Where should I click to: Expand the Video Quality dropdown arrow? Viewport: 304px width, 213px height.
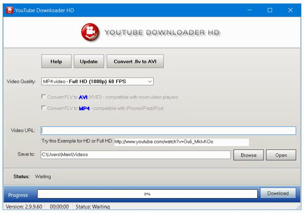[150, 81]
